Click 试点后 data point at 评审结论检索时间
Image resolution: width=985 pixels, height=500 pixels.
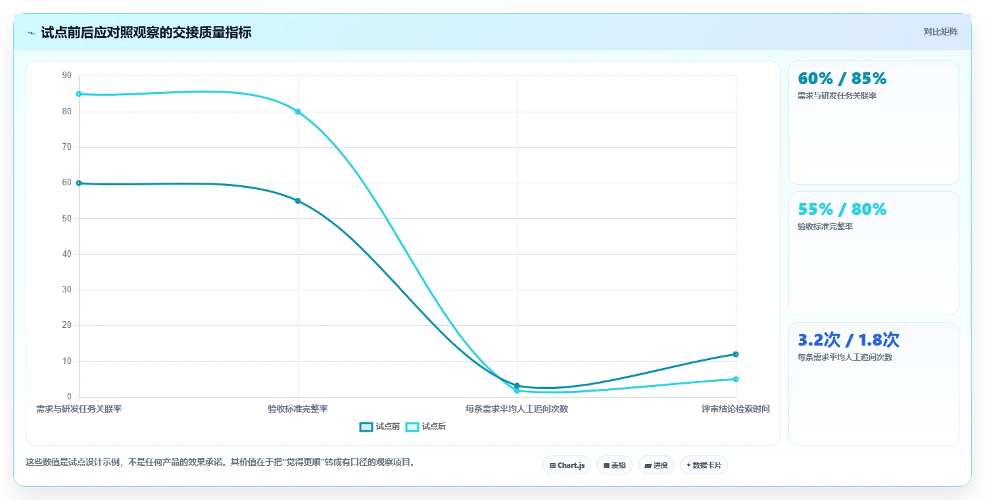pos(736,379)
